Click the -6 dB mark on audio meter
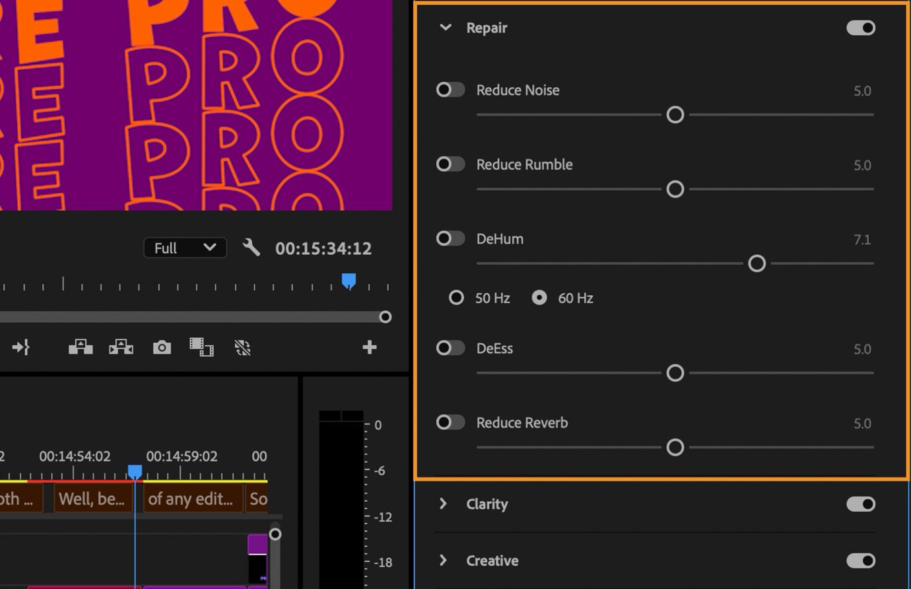 coord(378,471)
